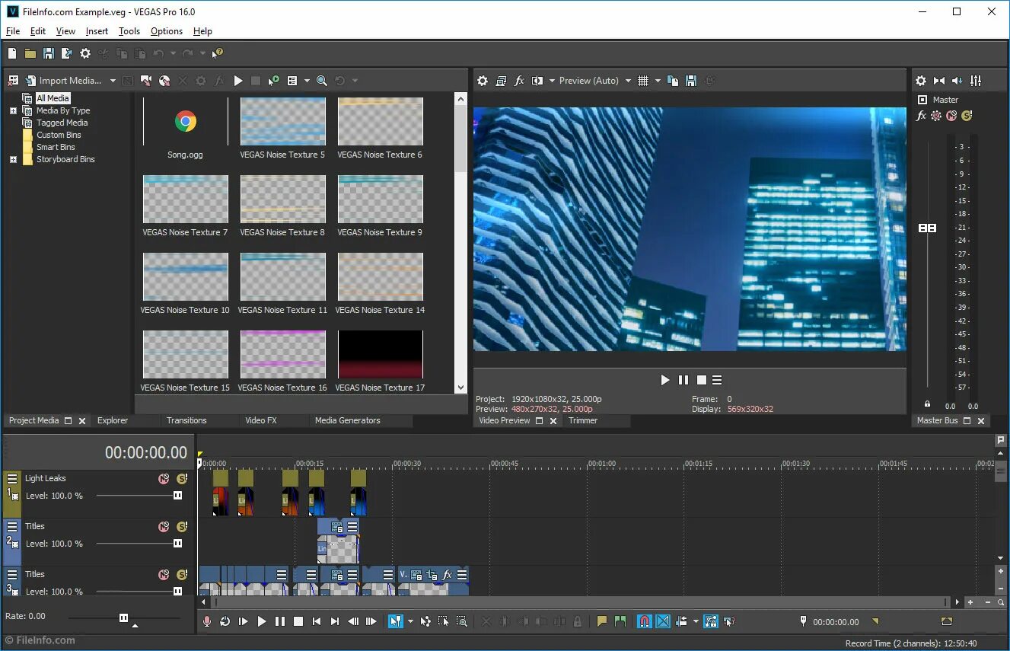
Task: Open Project Properties gear icon in main toolbar
Action: tap(85, 53)
